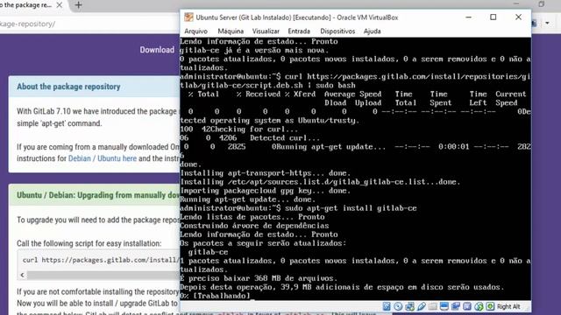Open the Arquivo menu
The height and width of the screenshot is (315, 561).
[195, 31]
